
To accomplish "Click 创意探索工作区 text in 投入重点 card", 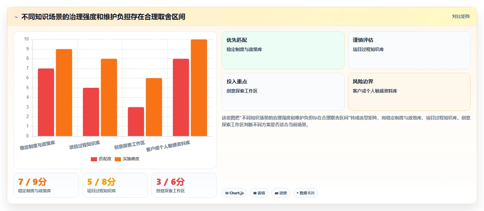I will point(242,91).
